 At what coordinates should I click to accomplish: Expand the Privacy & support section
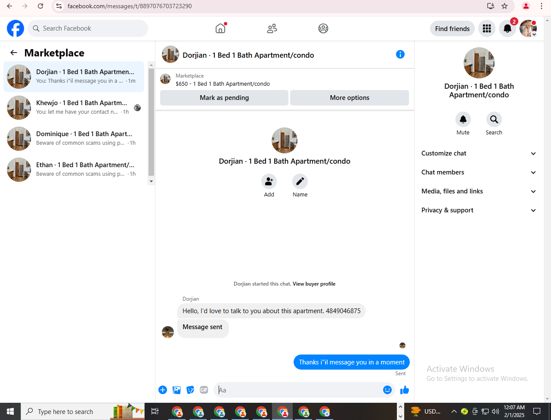(479, 210)
